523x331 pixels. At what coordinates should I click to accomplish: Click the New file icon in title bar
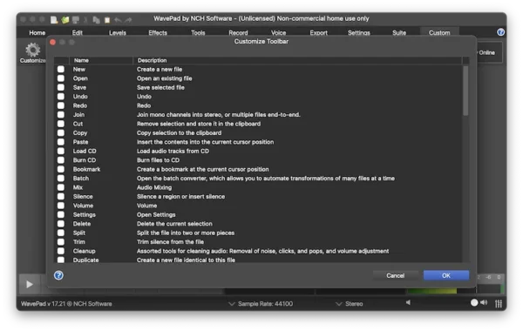(x=54, y=20)
